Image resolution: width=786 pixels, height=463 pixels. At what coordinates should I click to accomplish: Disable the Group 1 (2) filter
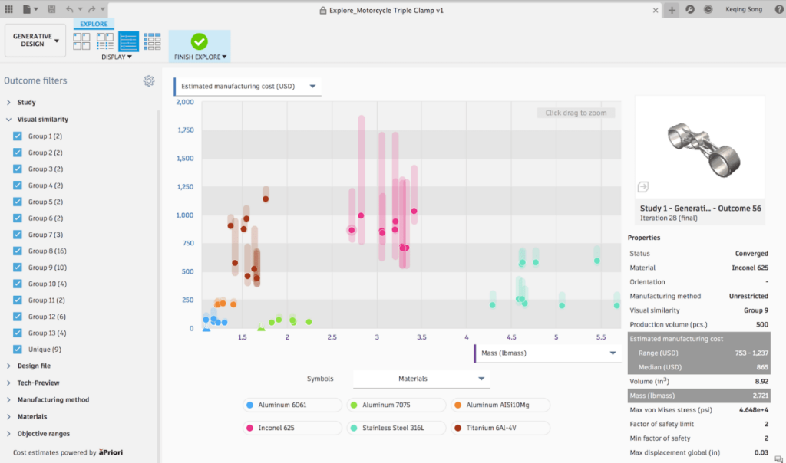point(18,136)
